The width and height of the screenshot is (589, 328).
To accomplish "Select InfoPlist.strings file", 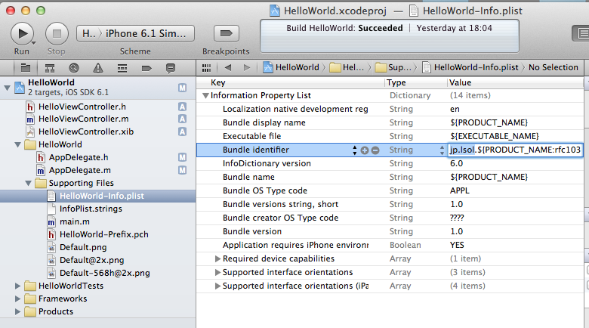I will pyautogui.click(x=91, y=209).
